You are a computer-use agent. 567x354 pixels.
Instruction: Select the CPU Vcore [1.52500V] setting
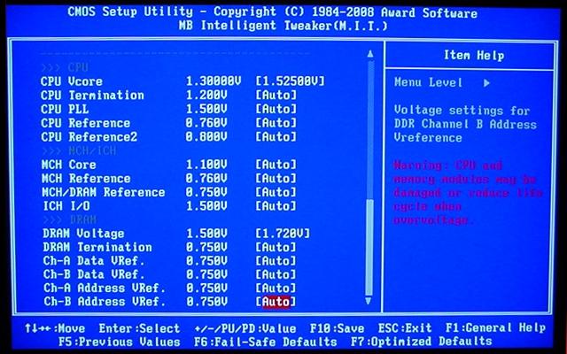pos(290,81)
